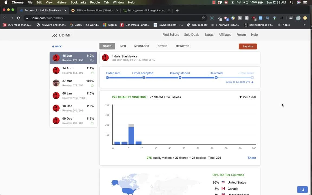Image resolution: width=312 pixels, height=195 pixels.
Task: Click the browser back arrow
Action: (x=5, y=18)
